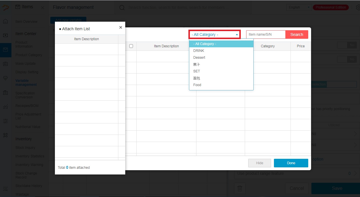The image size is (360, 197).
Task: Click the Search button
Action: 297,34
